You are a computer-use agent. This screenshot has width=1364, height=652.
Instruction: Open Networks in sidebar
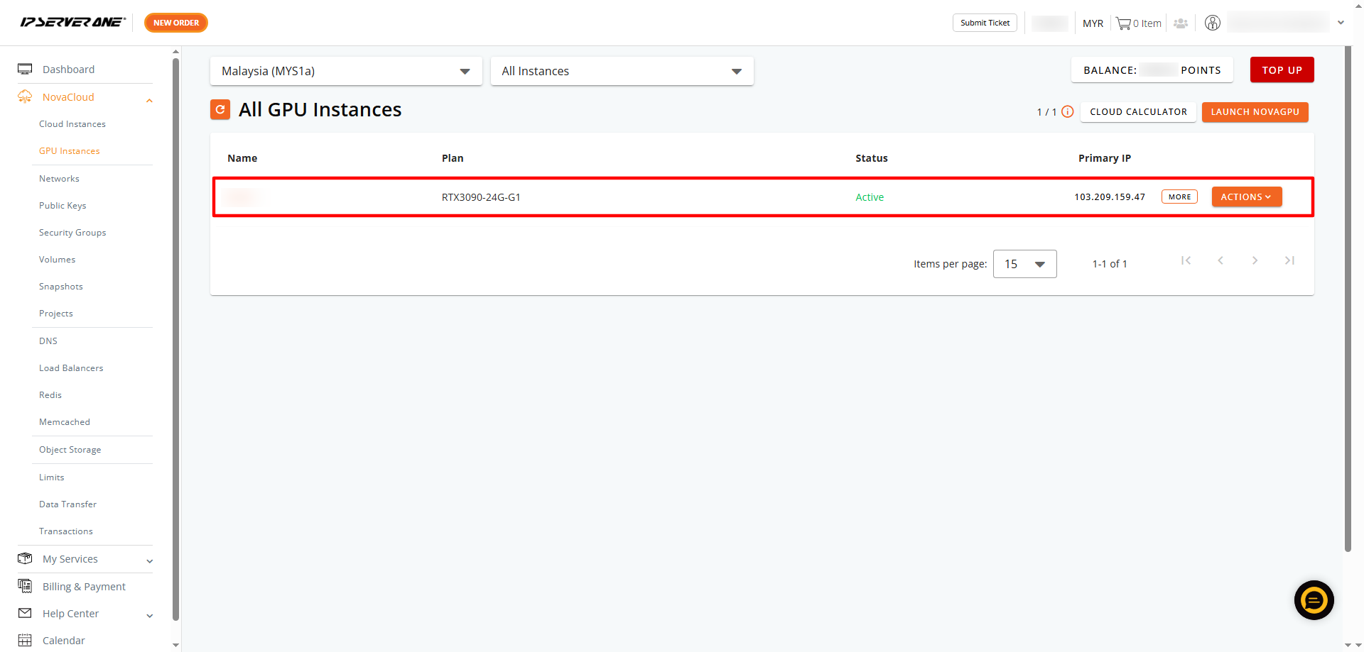point(59,178)
